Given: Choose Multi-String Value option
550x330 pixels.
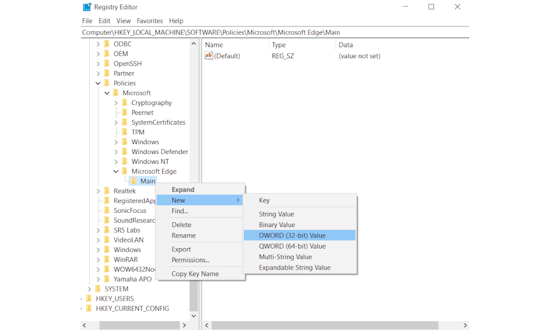Looking at the screenshot, I should (x=300, y=257).
